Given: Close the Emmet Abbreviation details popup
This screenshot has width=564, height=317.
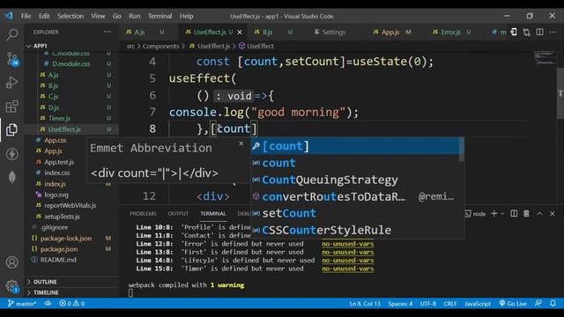Looking at the screenshot, I should click(241, 144).
